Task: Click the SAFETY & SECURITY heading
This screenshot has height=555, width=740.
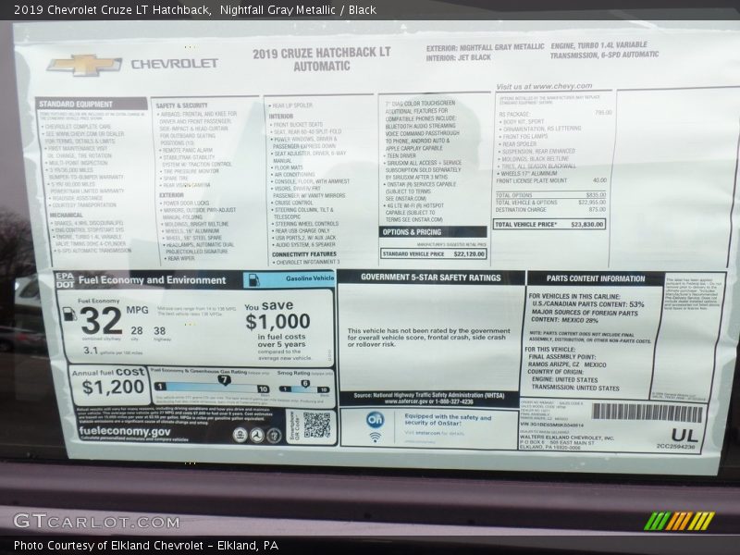Action: point(181,105)
